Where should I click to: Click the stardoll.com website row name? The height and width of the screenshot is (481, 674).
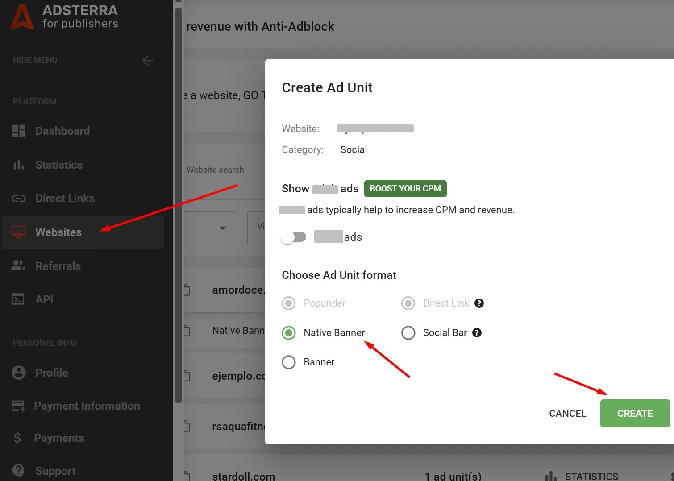pos(244,477)
